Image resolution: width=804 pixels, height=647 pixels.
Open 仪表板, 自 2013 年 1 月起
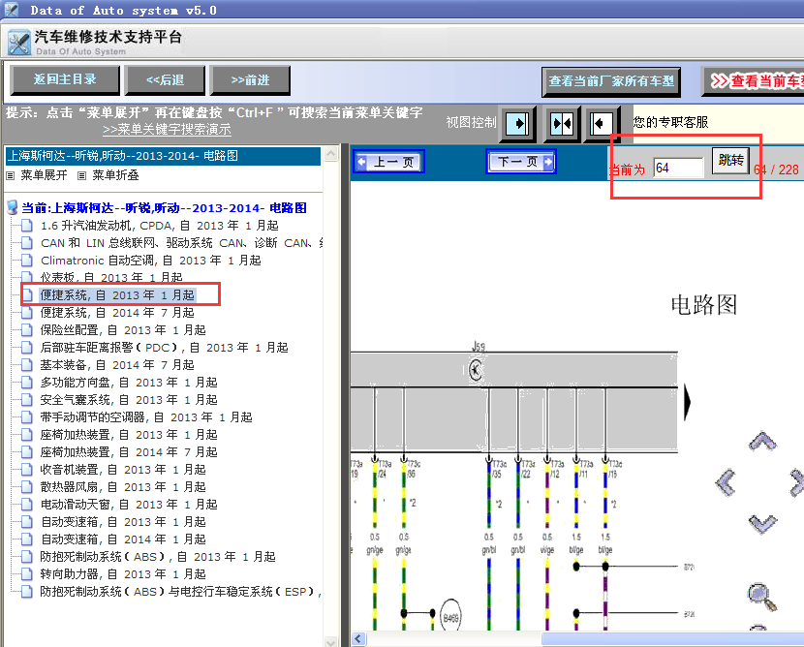point(111,277)
